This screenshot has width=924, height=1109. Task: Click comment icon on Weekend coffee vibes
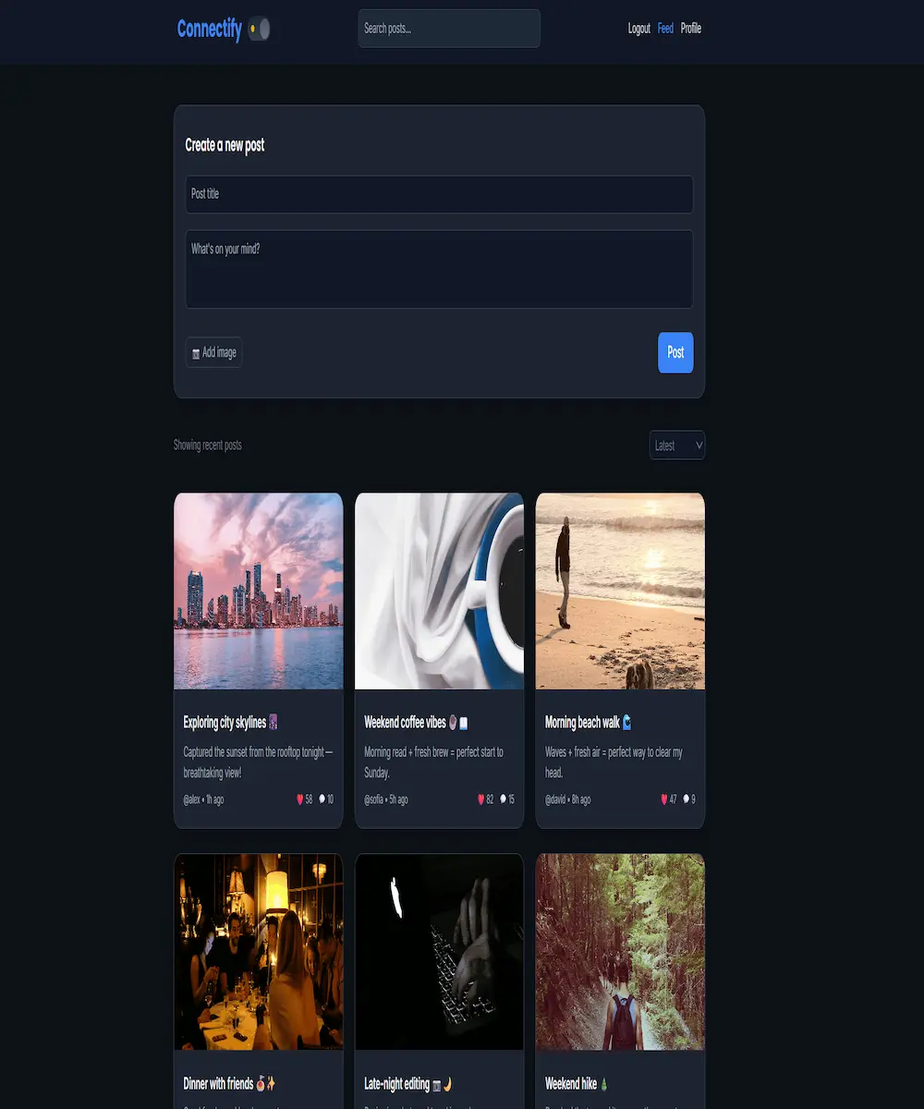coord(504,799)
